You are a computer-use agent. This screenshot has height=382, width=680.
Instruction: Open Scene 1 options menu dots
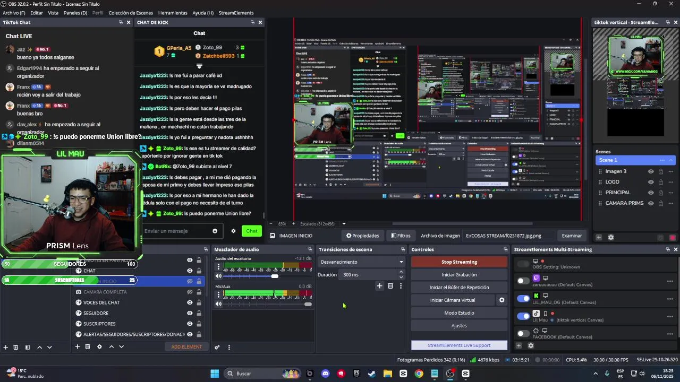[x=662, y=160]
